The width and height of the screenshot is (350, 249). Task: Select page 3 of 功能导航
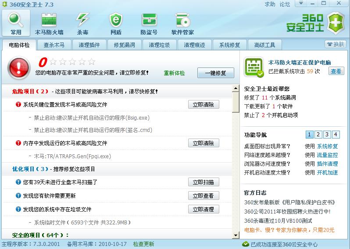point(327,135)
